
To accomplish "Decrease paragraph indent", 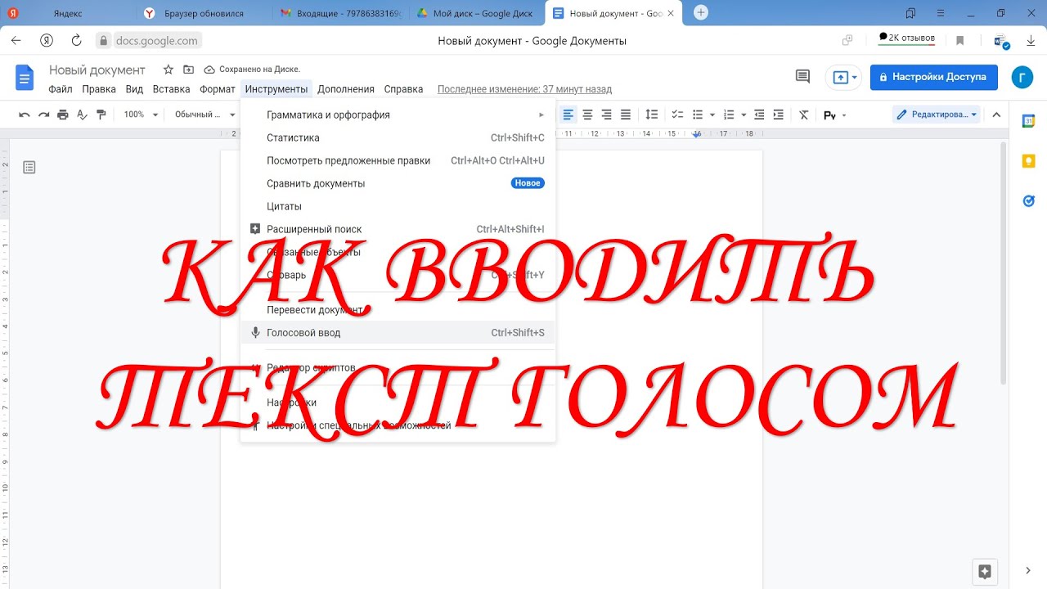I will 759,115.
